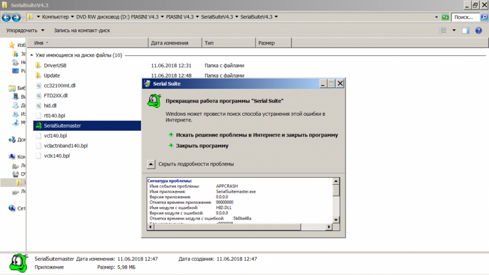Click the Network icon in sidebar

12,208
